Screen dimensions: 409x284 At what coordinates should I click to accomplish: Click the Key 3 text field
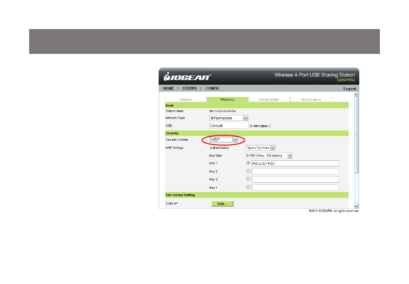click(x=295, y=179)
